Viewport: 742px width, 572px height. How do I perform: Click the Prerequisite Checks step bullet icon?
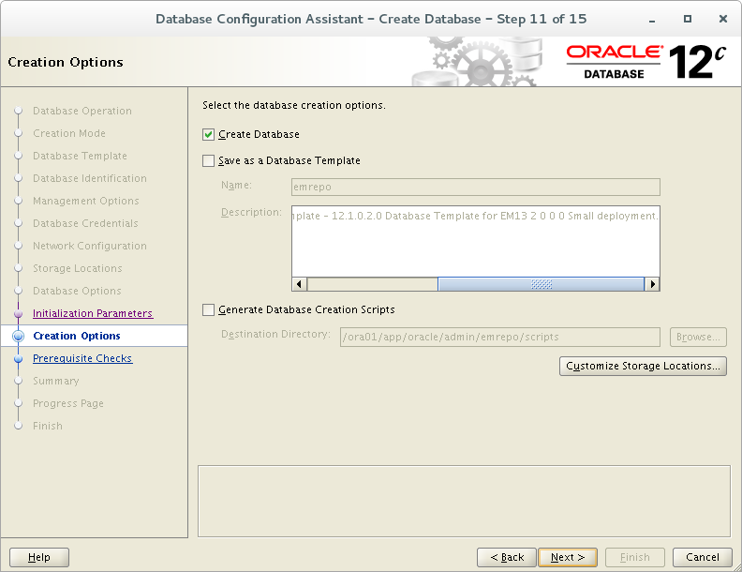tap(19, 358)
